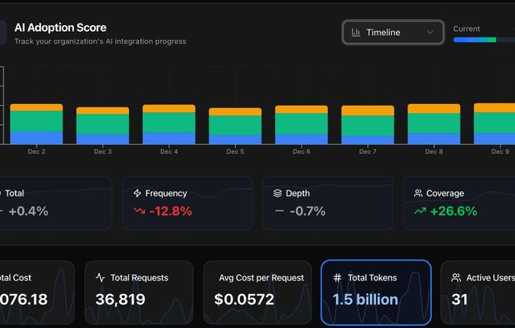This screenshot has height=328, width=515.
Task: Click the lightning bolt Frequency icon
Action: pyautogui.click(x=137, y=193)
